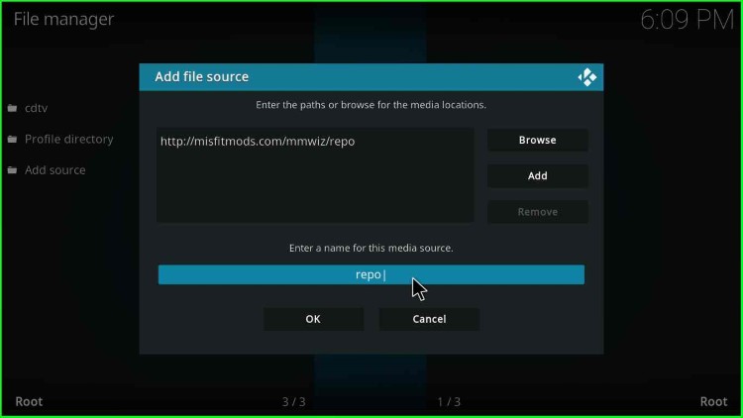The height and width of the screenshot is (418, 743).
Task: Click 'Enter a name for this media source' label
Action: (x=371, y=248)
